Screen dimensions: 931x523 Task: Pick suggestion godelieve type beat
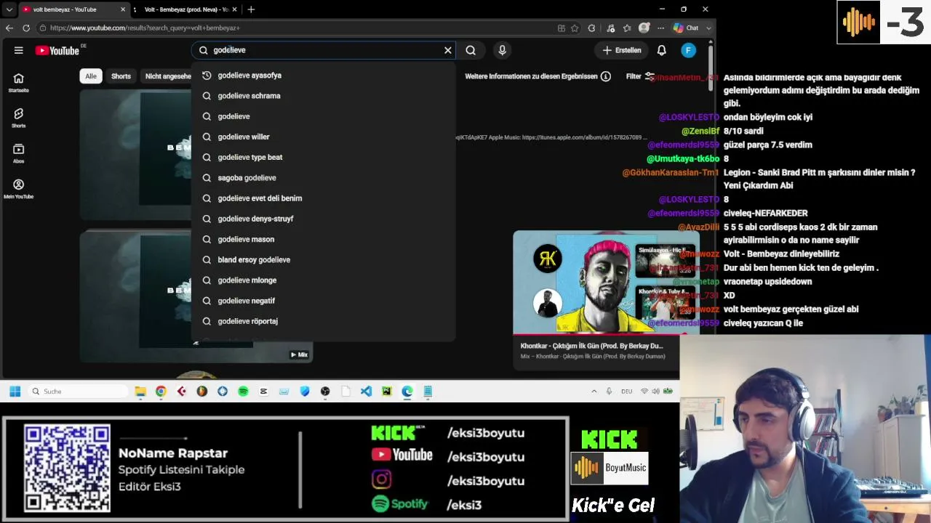coord(323,157)
